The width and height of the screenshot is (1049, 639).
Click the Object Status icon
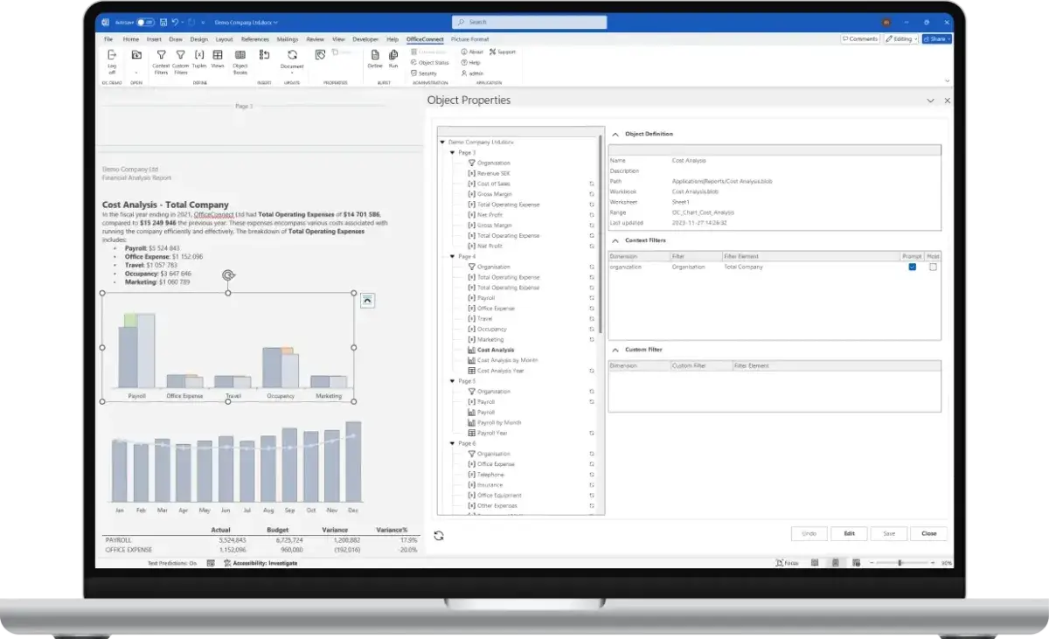point(430,62)
